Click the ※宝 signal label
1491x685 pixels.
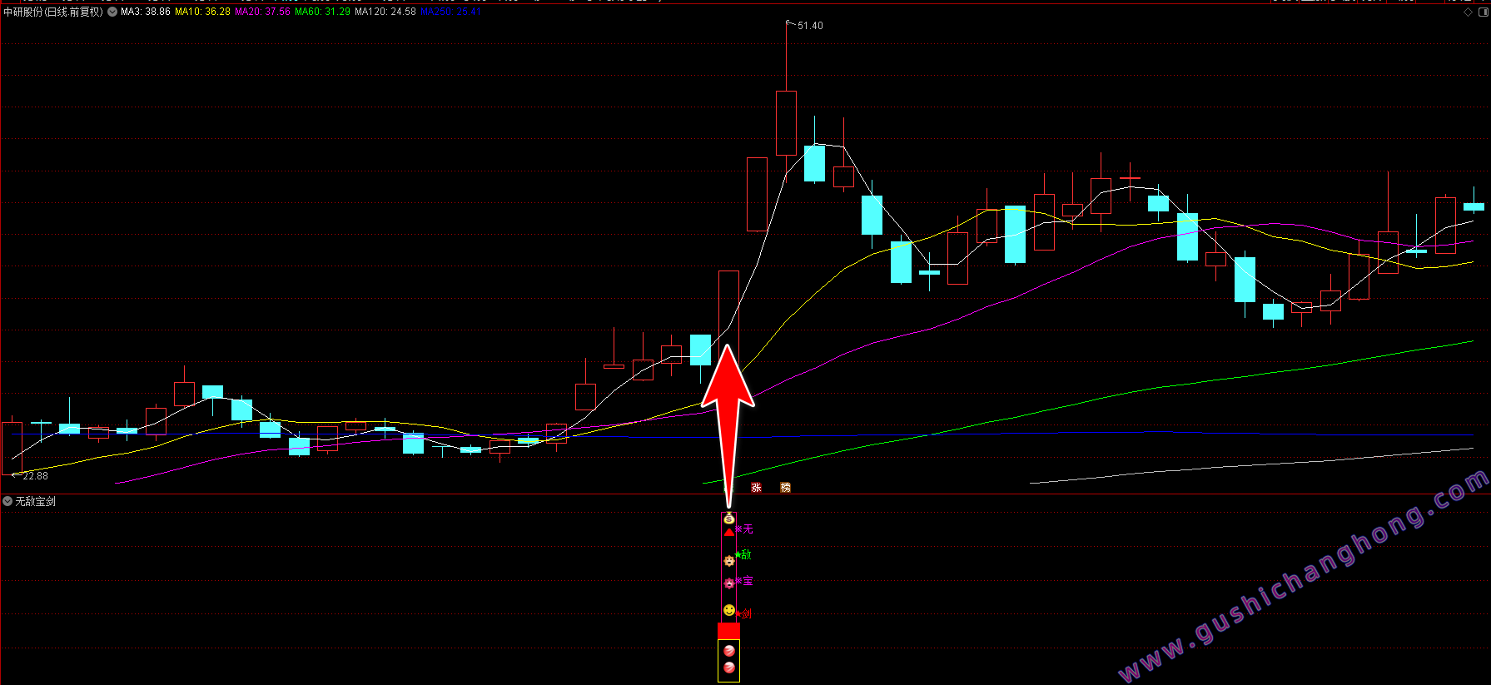[x=744, y=581]
